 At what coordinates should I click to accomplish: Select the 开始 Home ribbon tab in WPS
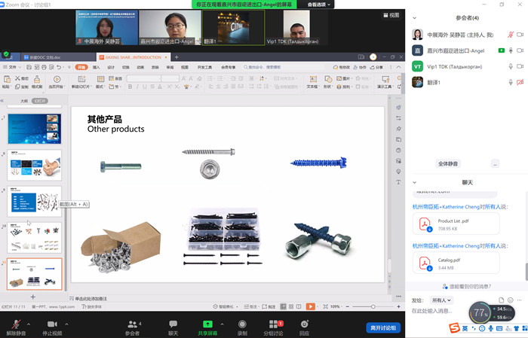(x=81, y=67)
